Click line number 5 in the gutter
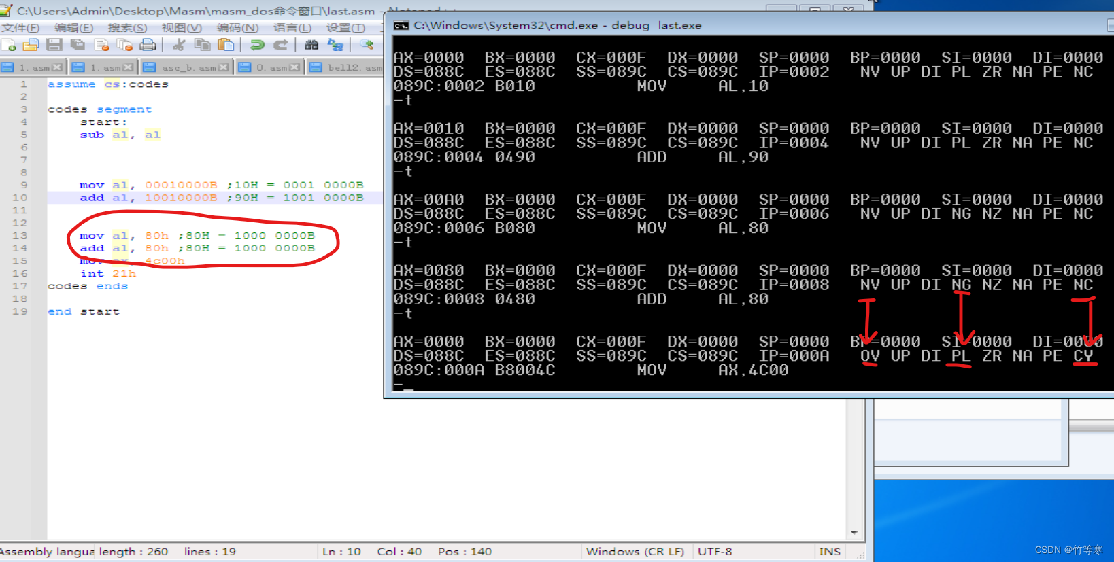The image size is (1114, 562). click(24, 135)
